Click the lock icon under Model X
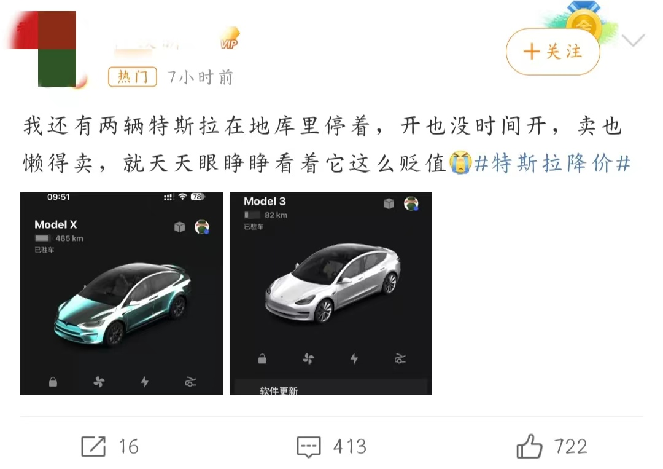This screenshot has width=663, height=469. (x=53, y=382)
